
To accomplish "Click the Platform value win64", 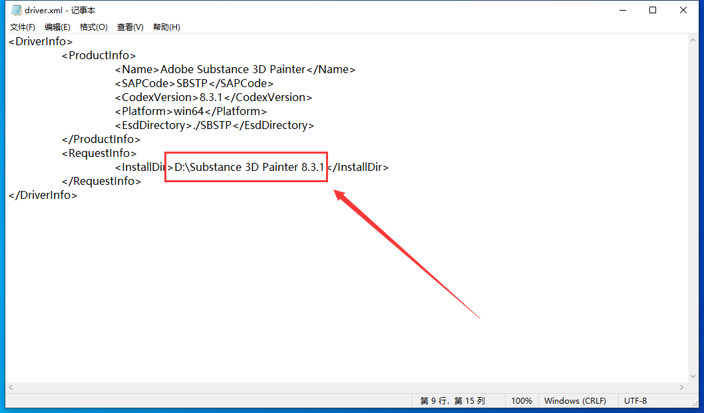I will tap(188, 111).
